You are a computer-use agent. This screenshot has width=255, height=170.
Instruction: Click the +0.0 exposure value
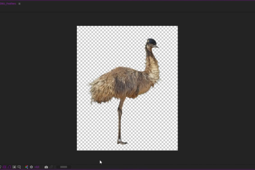tap(37, 167)
